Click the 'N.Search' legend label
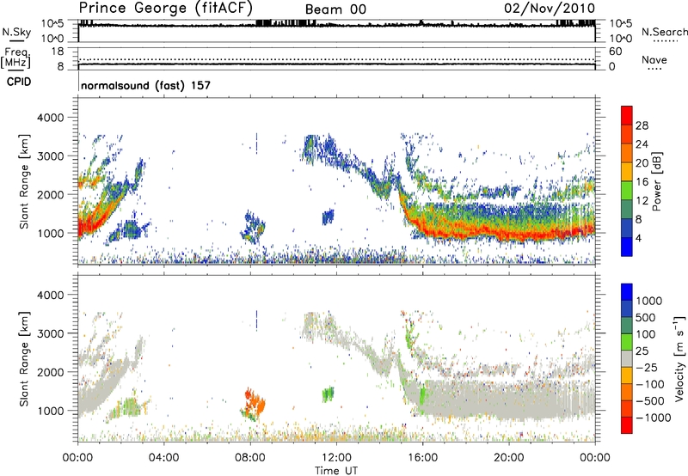This screenshot has height=476, width=688. [664, 32]
